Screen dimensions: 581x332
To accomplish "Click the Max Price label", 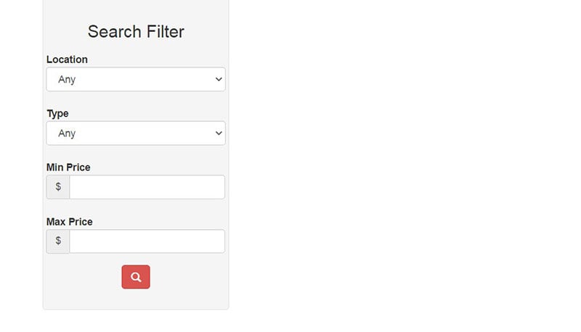I will point(69,222).
